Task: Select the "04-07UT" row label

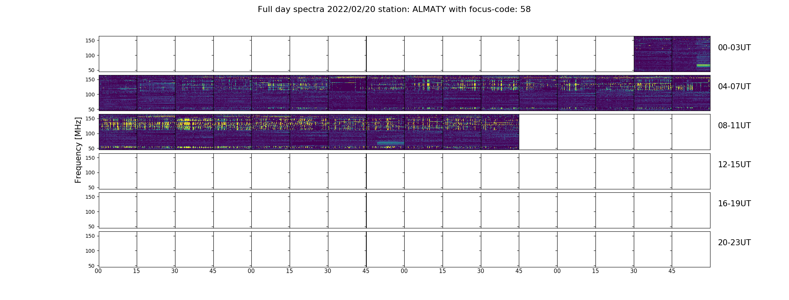Action: pyautogui.click(x=734, y=87)
